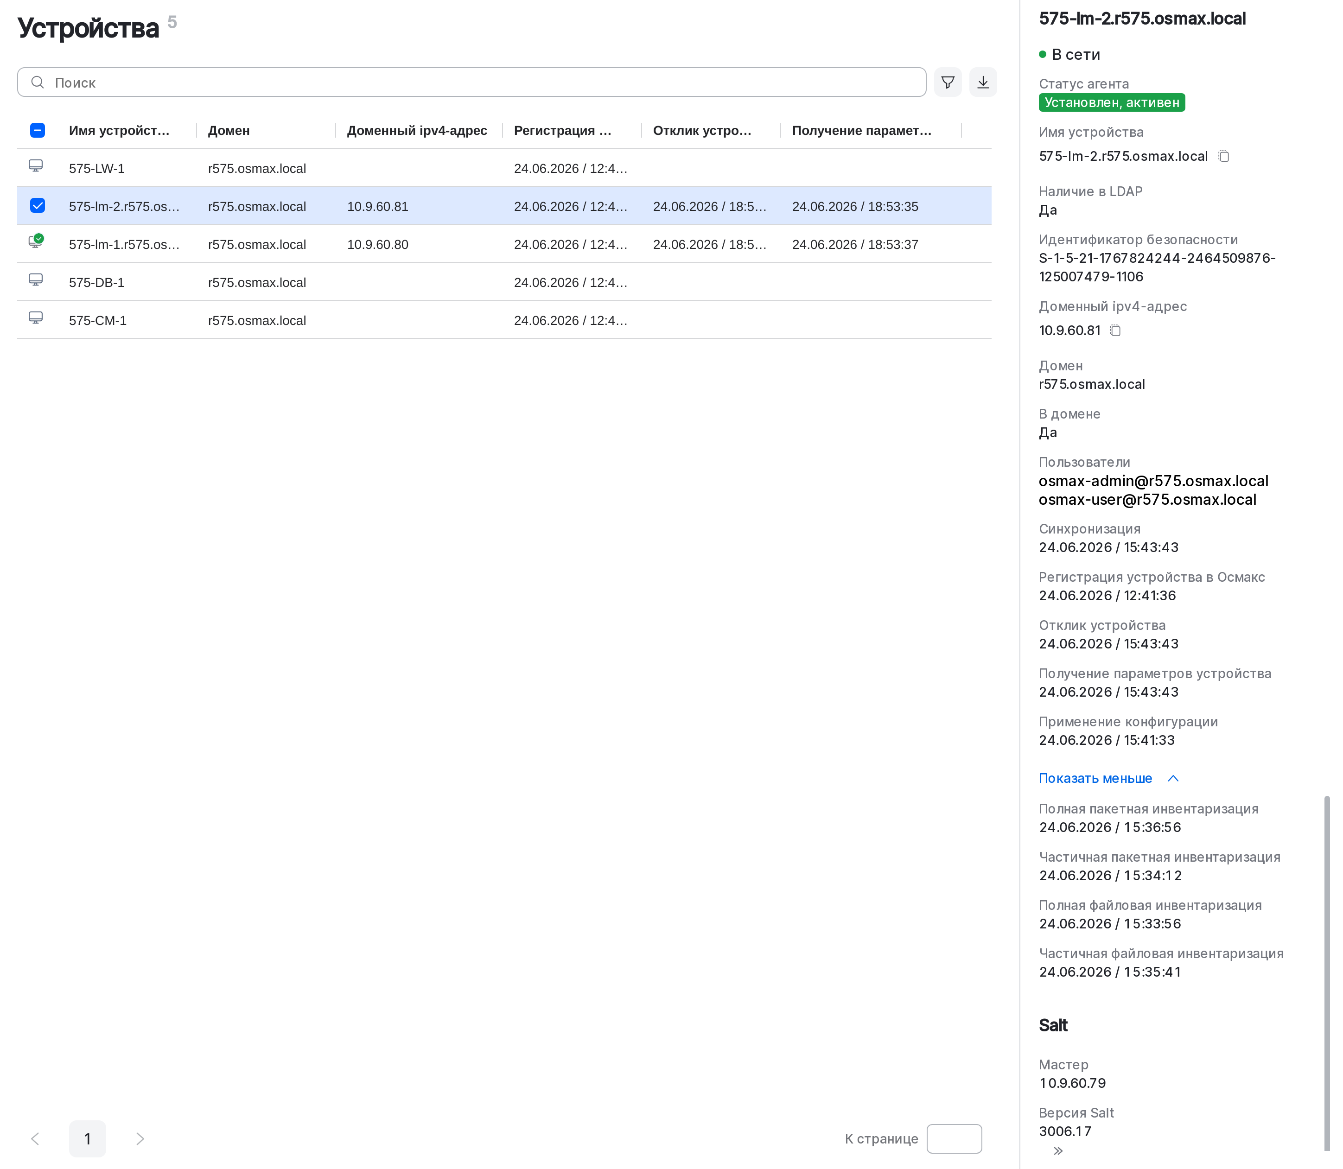Click the 15:36:56 full package inventory date
1343x1169 pixels.
tap(1109, 827)
